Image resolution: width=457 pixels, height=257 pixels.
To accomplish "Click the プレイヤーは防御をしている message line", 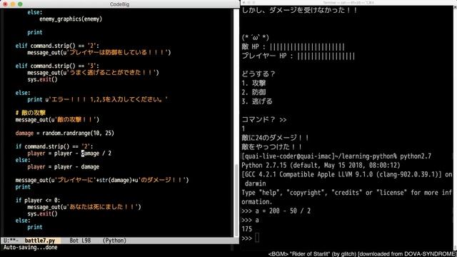I will (x=99, y=52).
